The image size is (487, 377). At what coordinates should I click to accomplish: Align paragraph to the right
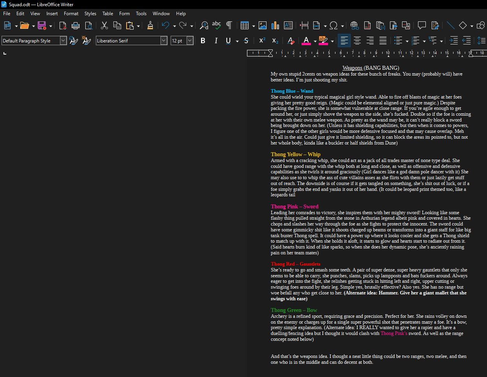click(370, 41)
